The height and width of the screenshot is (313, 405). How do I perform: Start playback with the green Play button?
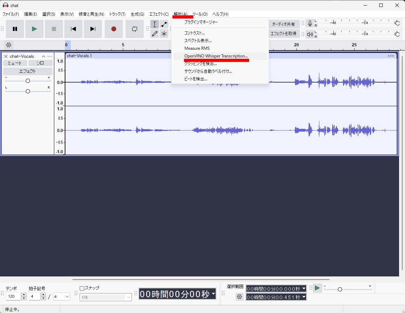pos(34,29)
